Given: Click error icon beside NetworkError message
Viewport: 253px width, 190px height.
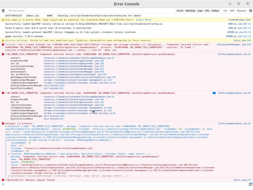Looking at the screenshot, I should [3, 180].
